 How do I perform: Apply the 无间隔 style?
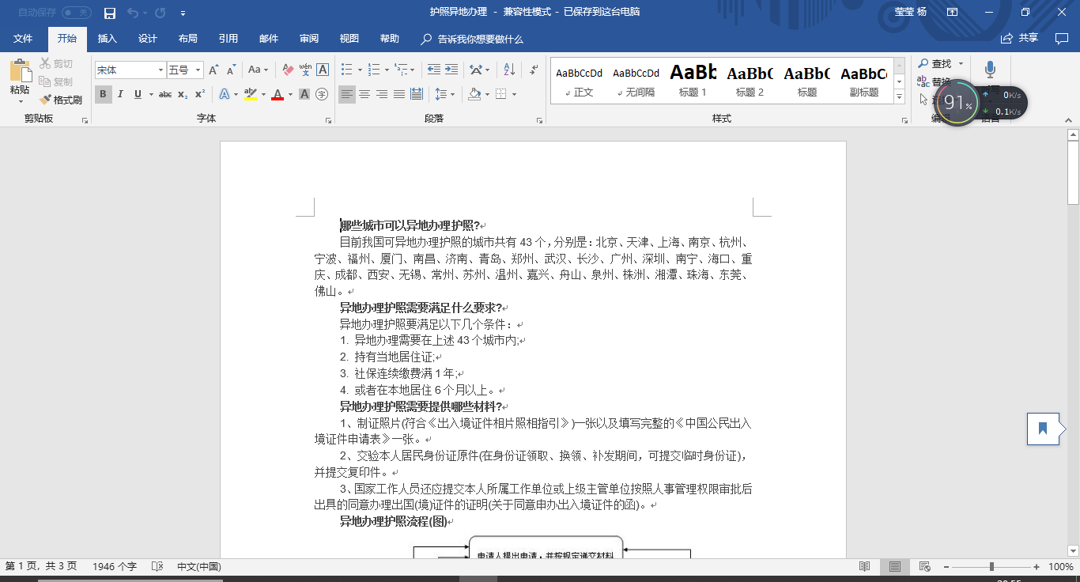click(636, 80)
